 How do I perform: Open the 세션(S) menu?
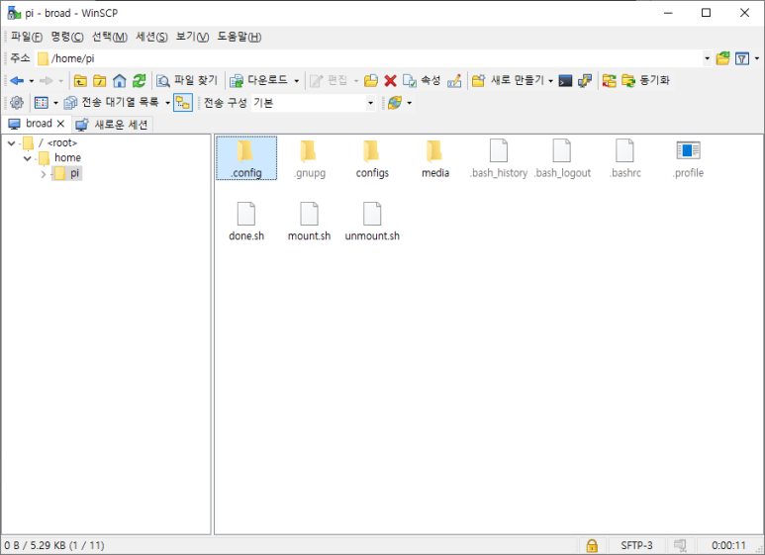(151, 37)
